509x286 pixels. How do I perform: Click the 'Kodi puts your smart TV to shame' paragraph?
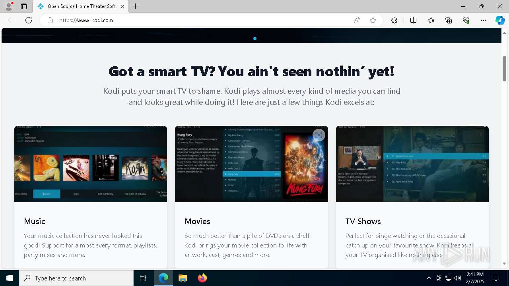(x=251, y=97)
